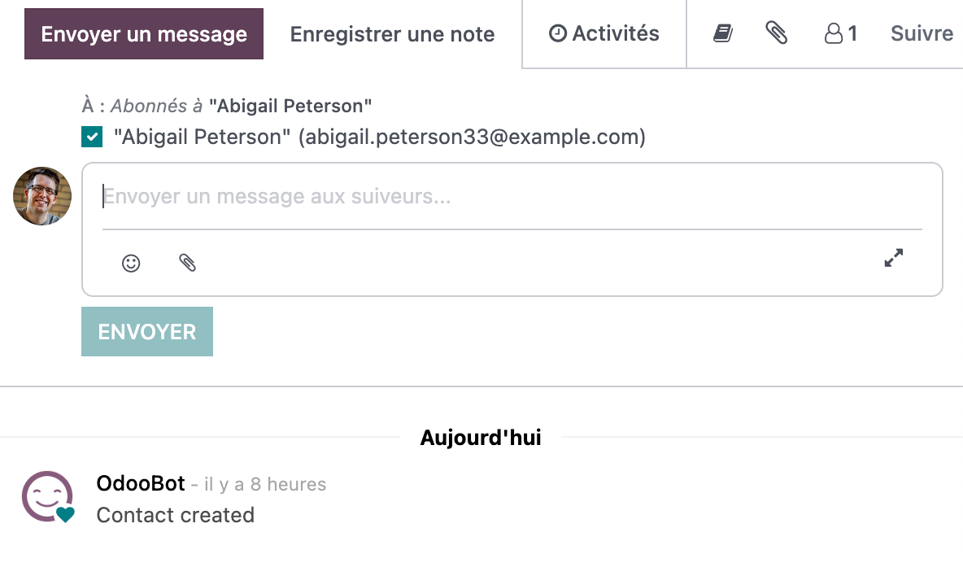The height and width of the screenshot is (563, 963).
Task: Open the followers list showing 1 follower
Action: point(839,33)
